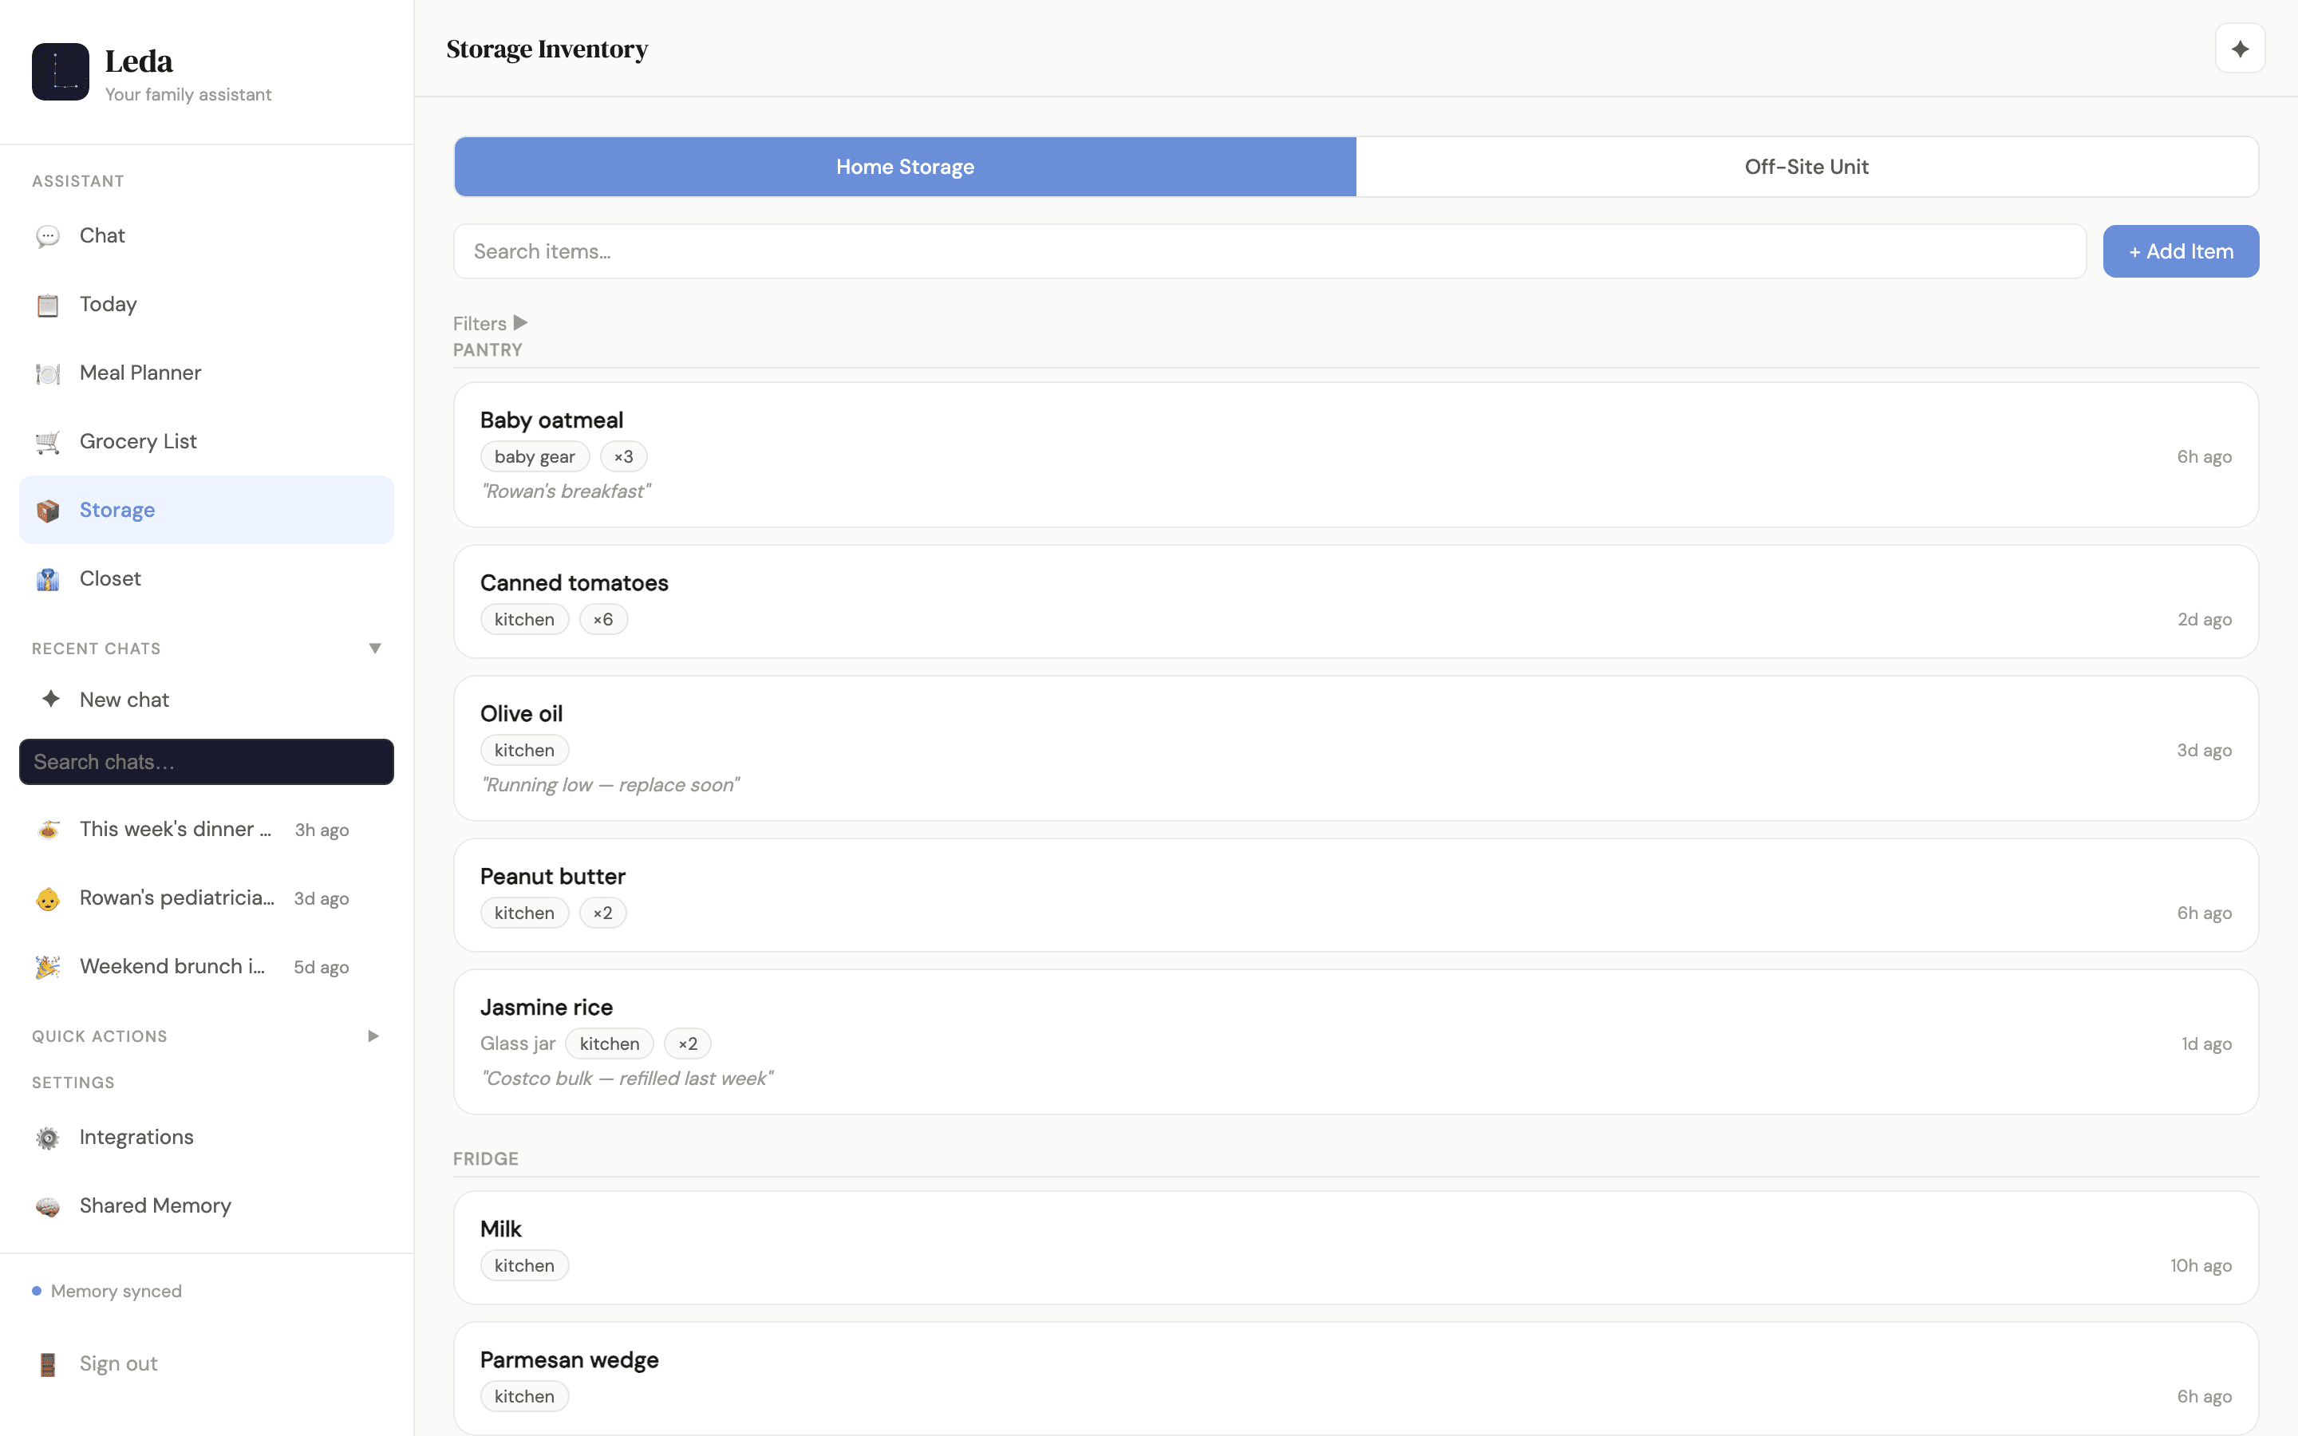Image resolution: width=2298 pixels, height=1436 pixels.
Task: Click the ×3 quantity badge on Baby oatmeal
Action: 623,457
